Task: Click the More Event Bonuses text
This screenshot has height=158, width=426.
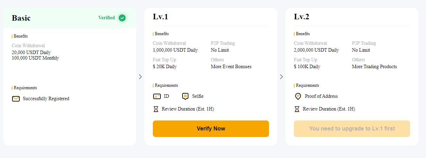Action: [231, 67]
